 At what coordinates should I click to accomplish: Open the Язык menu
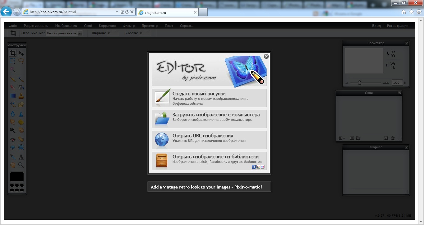(169, 26)
